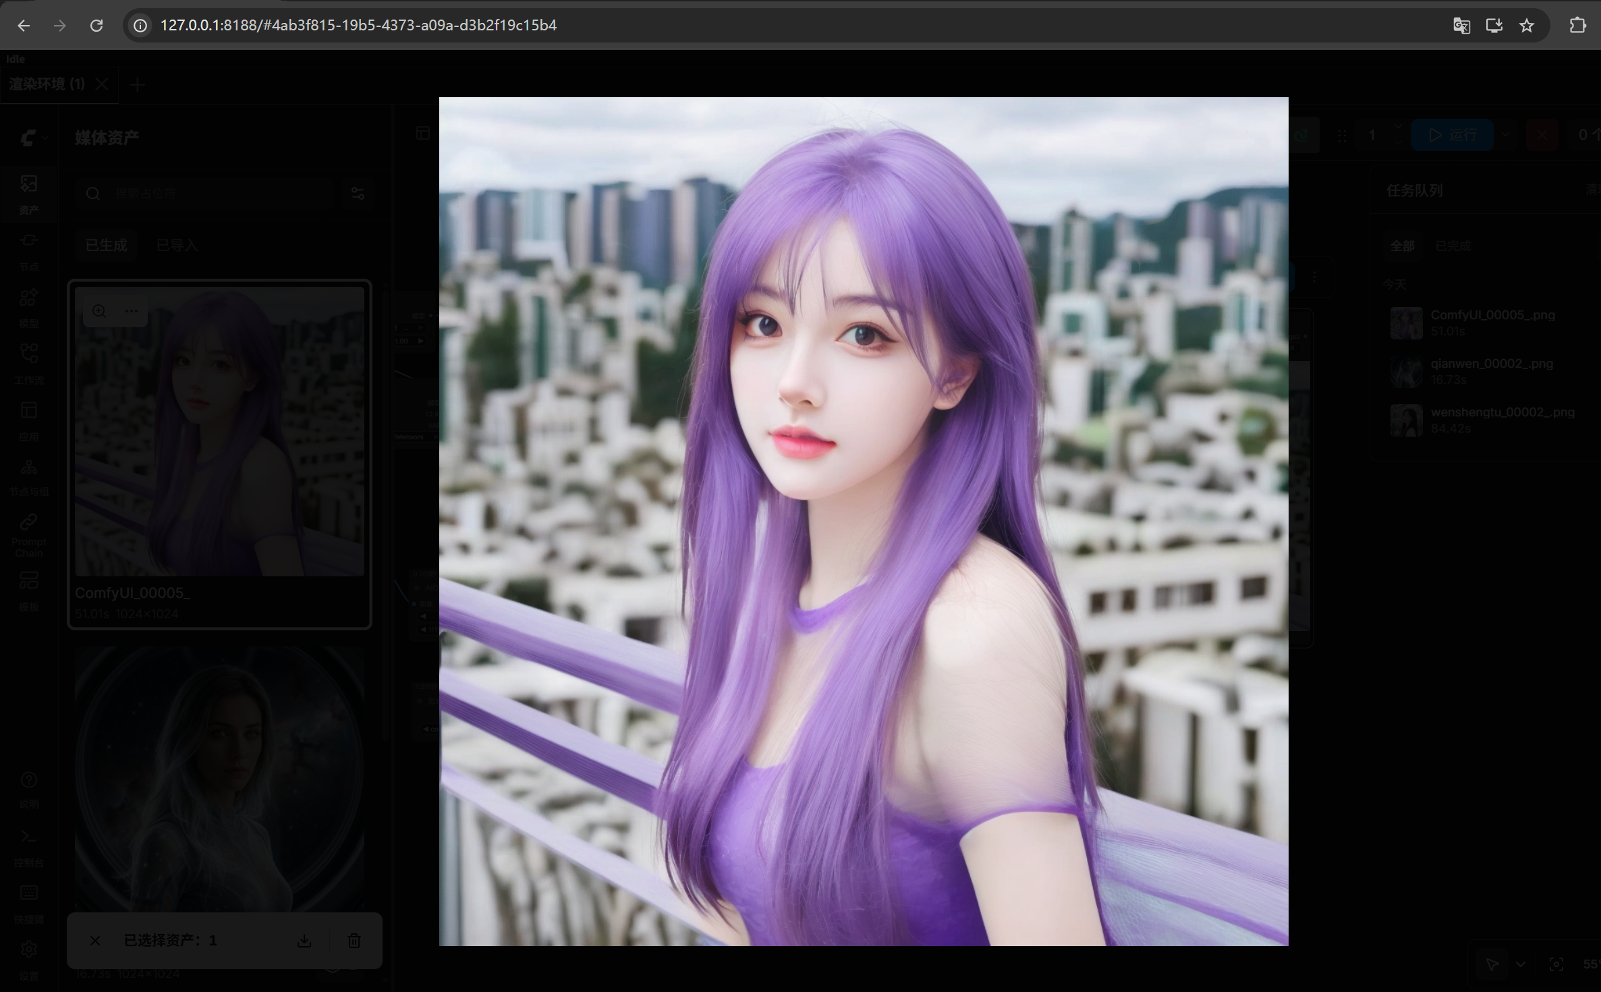Screen dimensions: 1601x992
Task: Click the three-dot menu on canvas toolbar
Action: (1314, 277)
